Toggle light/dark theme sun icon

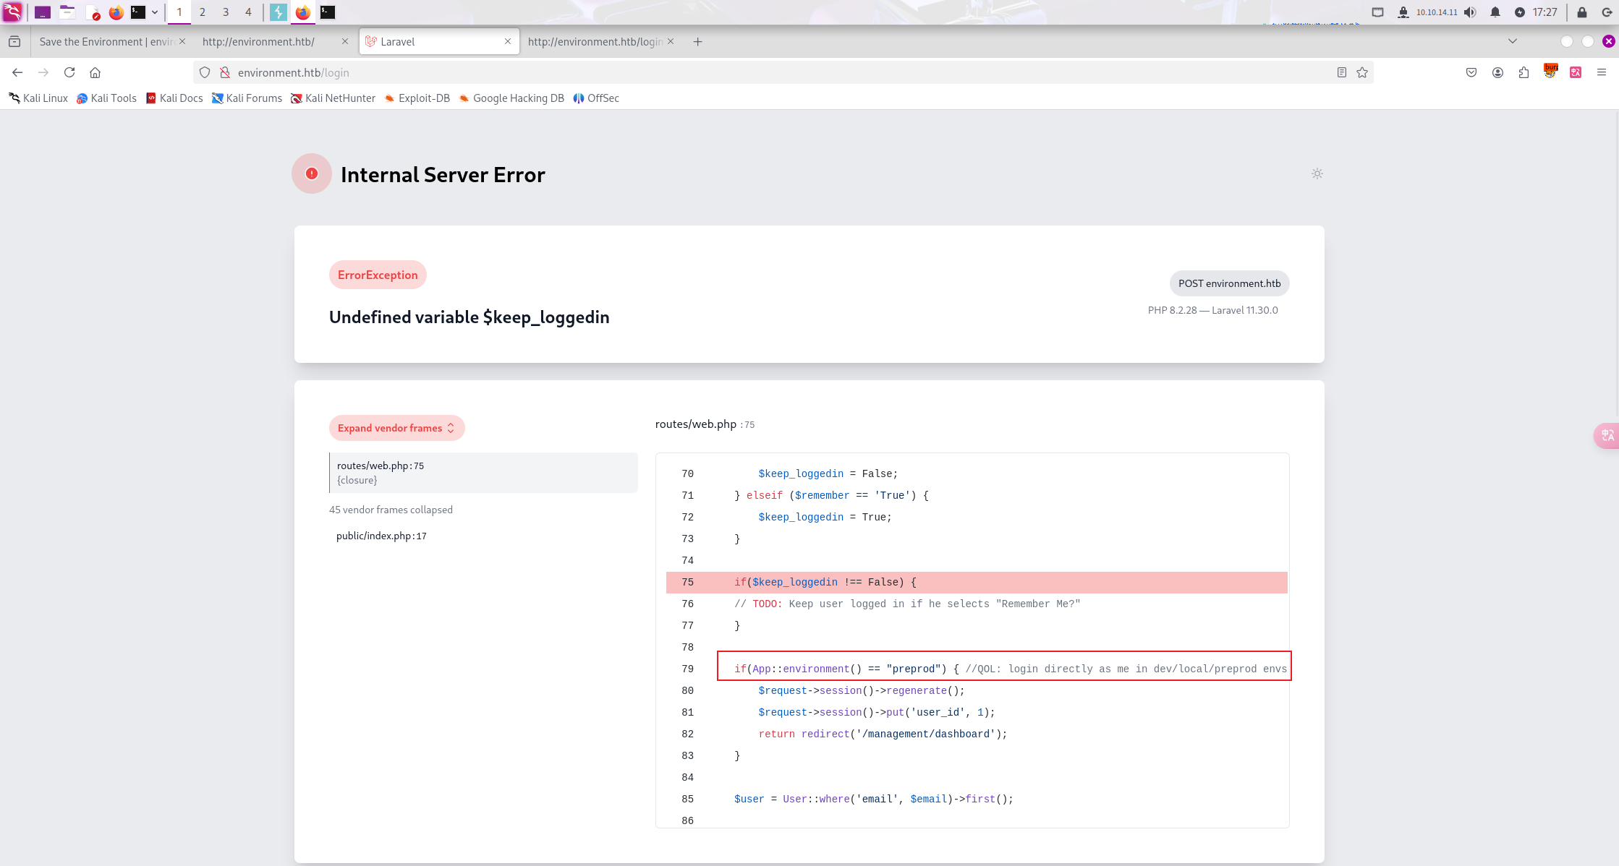tap(1317, 173)
